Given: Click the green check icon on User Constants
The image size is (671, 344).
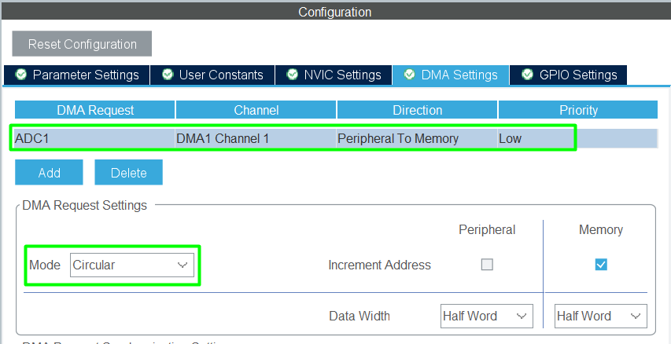Looking at the screenshot, I should click(168, 75).
